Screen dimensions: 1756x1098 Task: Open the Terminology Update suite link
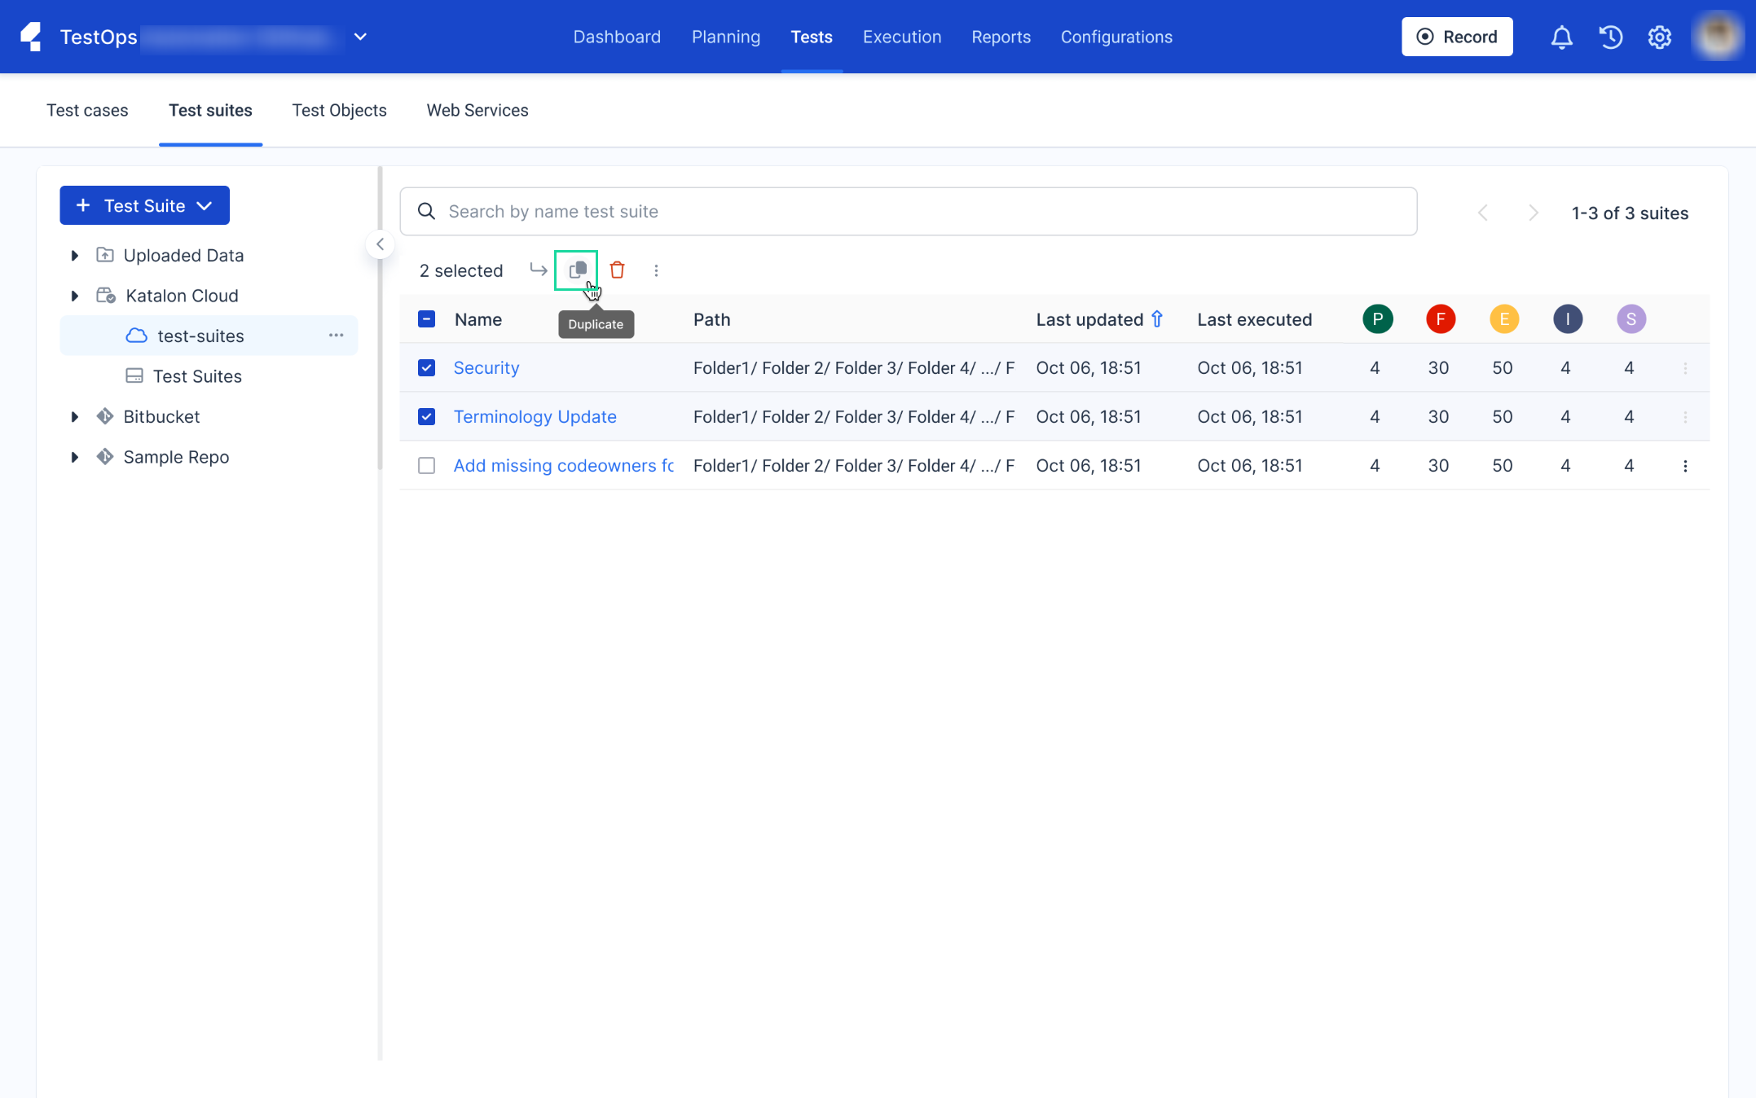[x=535, y=417]
